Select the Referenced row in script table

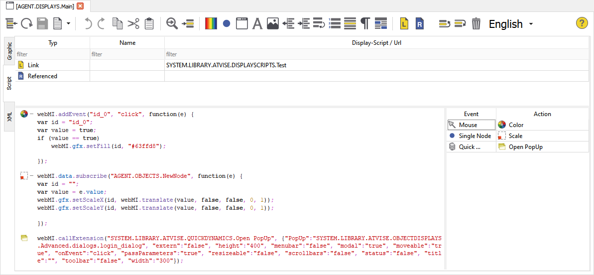pyautogui.click(x=302, y=76)
